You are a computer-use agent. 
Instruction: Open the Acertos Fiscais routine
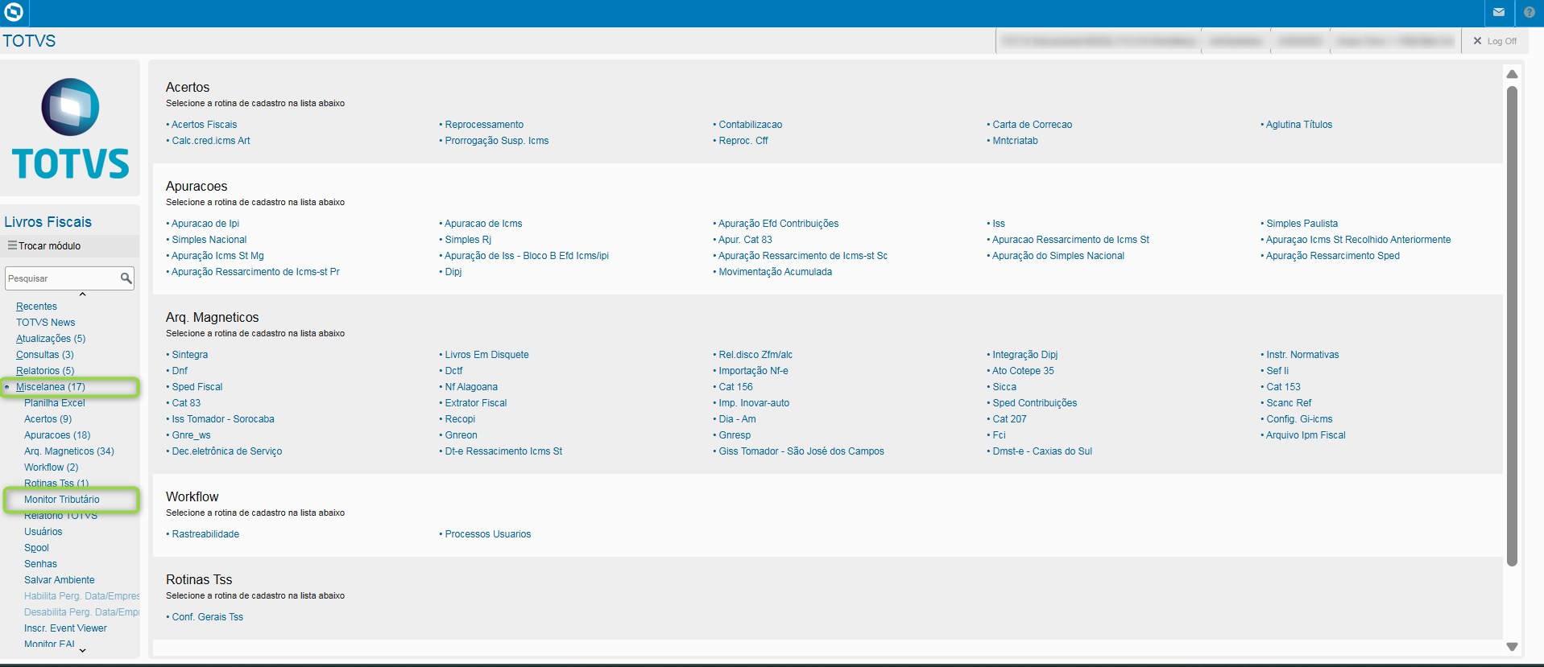tap(205, 125)
